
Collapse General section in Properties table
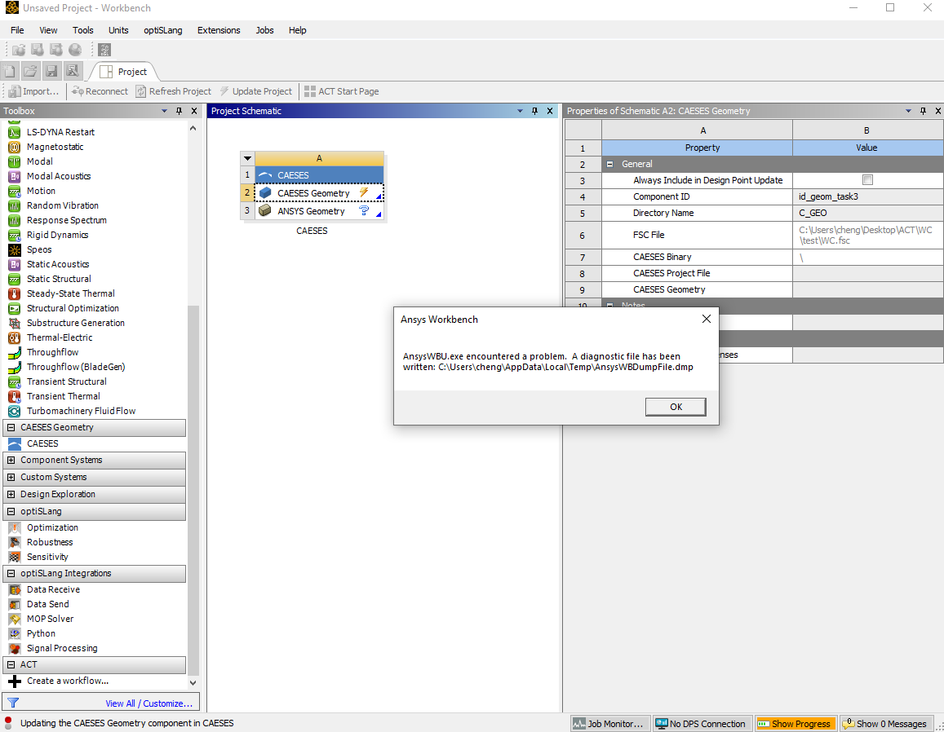tap(609, 164)
